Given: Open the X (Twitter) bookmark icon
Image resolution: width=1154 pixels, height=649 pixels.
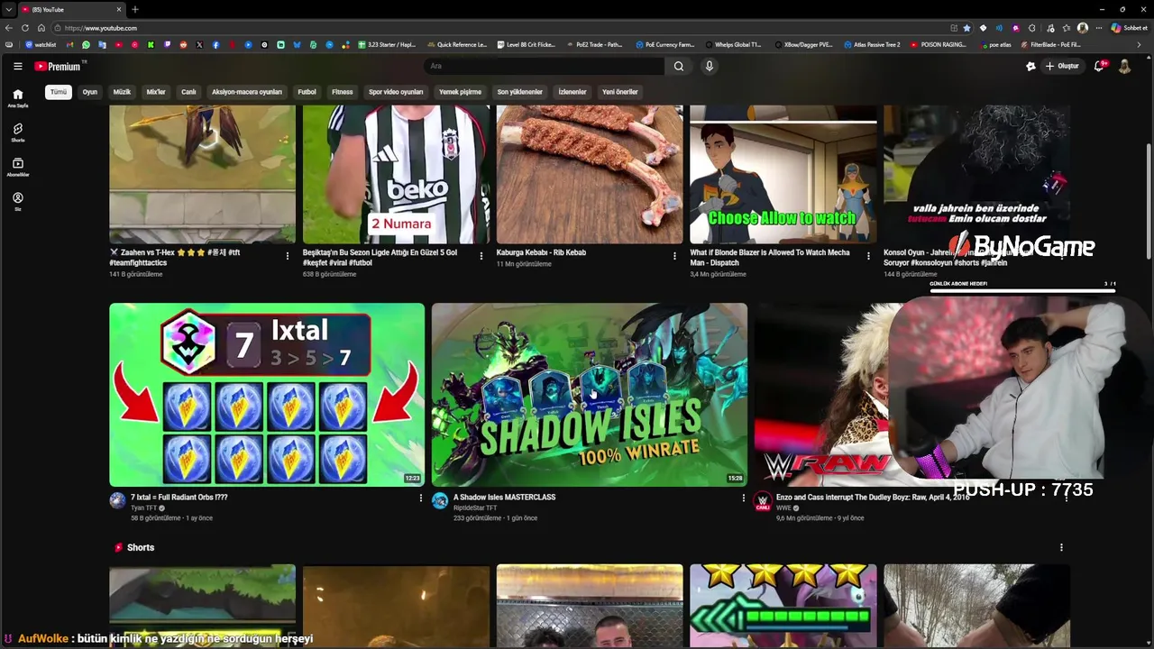Looking at the screenshot, I should [199, 44].
